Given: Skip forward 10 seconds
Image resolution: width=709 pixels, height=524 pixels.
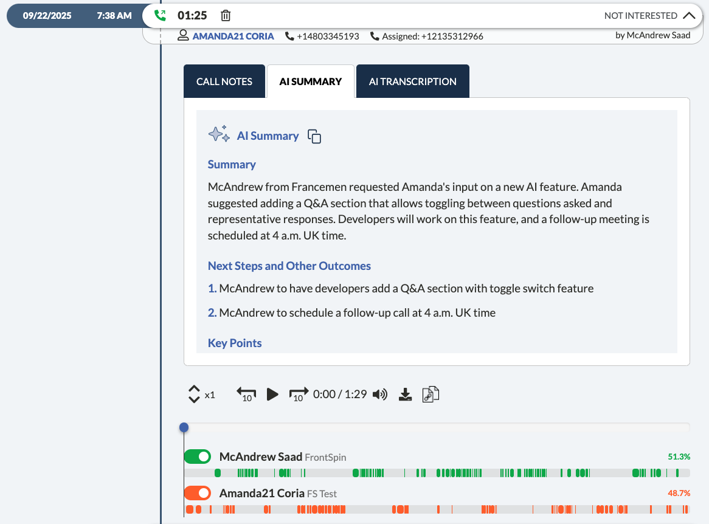Looking at the screenshot, I should pyautogui.click(x=299, y=395).
